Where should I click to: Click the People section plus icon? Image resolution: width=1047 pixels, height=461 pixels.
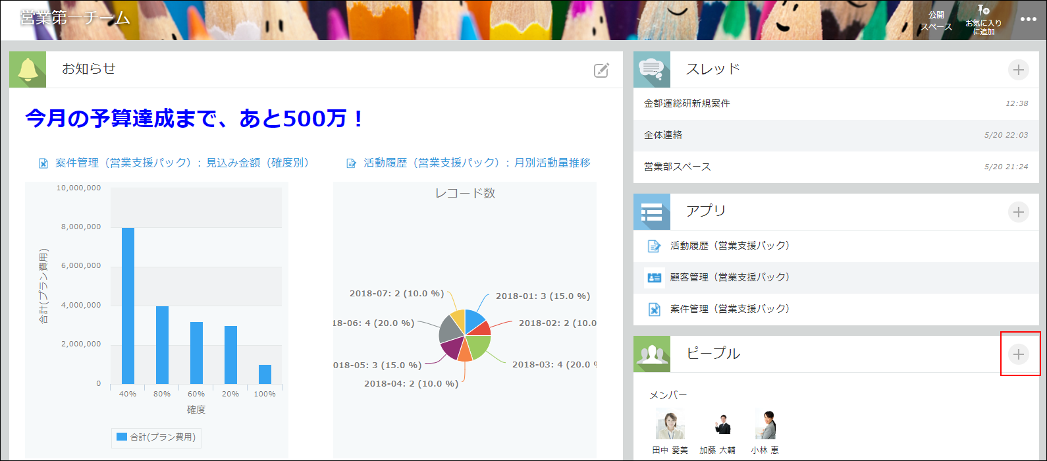point(1018,354)
